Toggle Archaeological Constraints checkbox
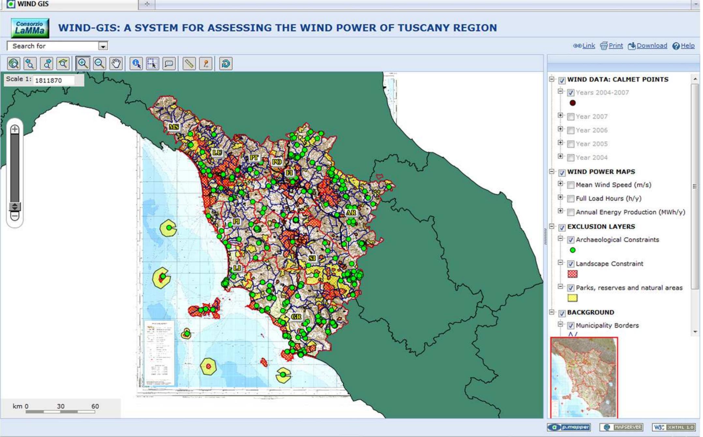The width and height of the screenshot is (703, 437). (571, 240)
